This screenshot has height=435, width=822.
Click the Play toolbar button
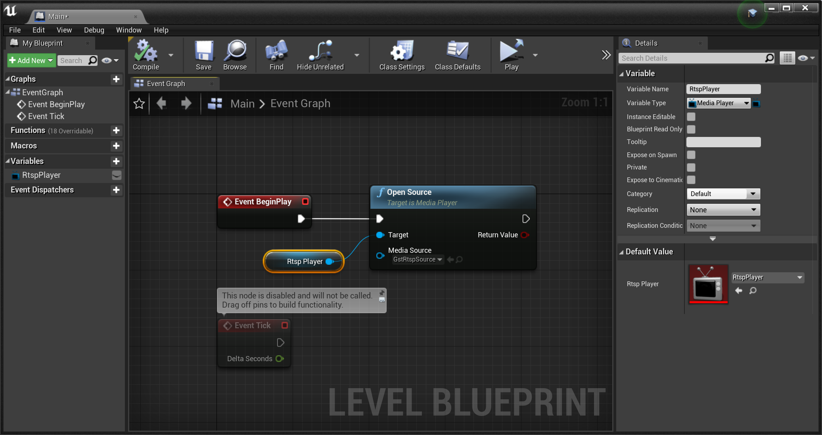point(512,55)
